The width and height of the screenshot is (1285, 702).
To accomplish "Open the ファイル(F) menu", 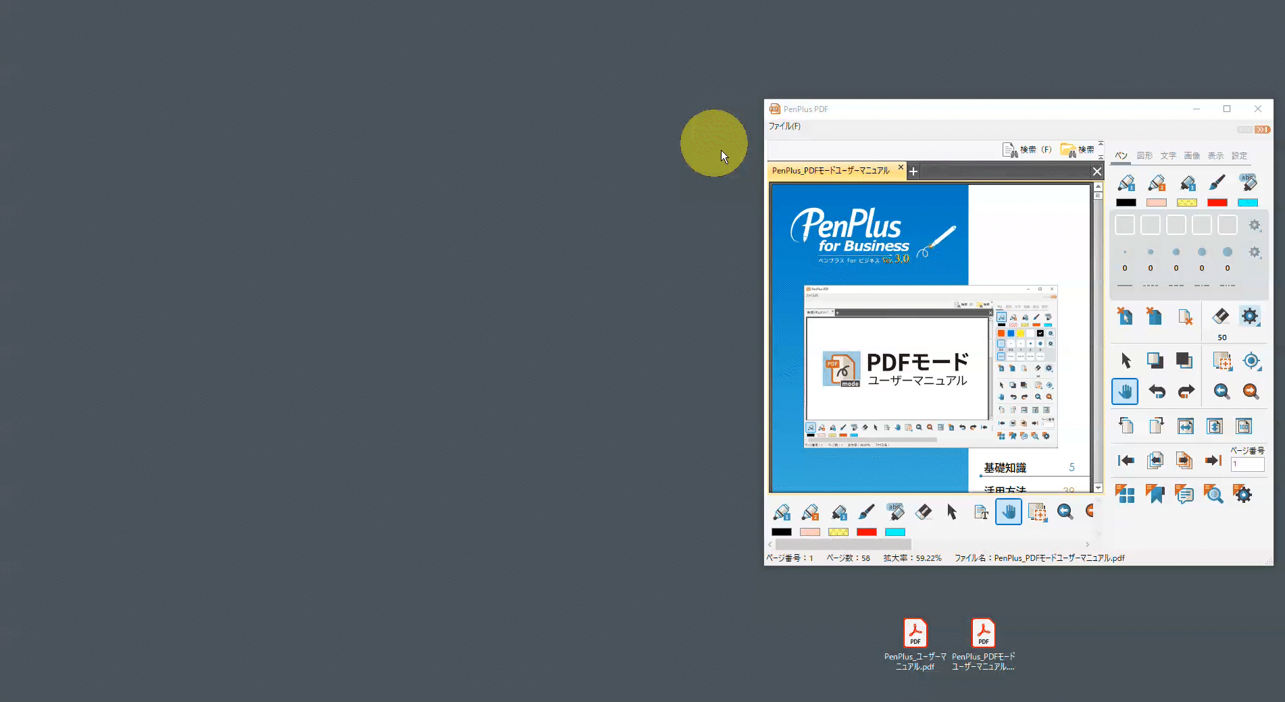I will point(784,126).
